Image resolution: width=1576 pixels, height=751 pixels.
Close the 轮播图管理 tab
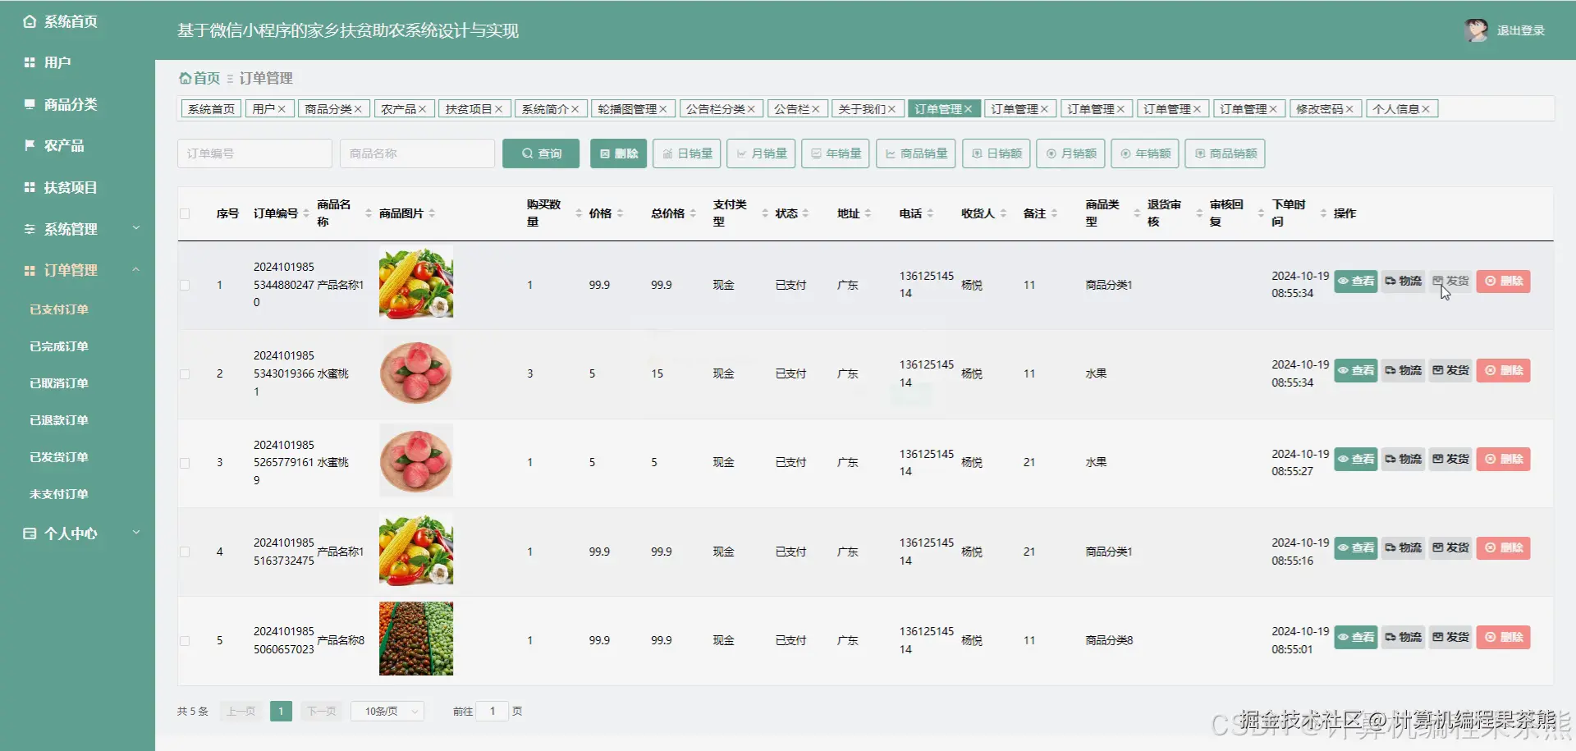663,109
